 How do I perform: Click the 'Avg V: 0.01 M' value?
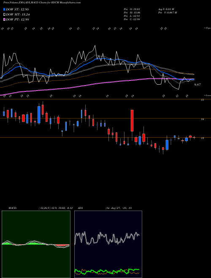166,9
